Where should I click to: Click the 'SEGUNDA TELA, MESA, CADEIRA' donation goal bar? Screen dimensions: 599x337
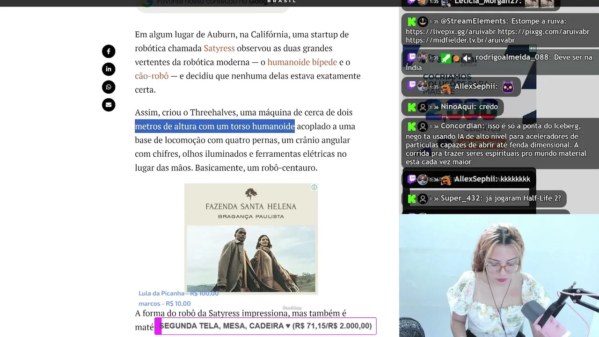265,326
